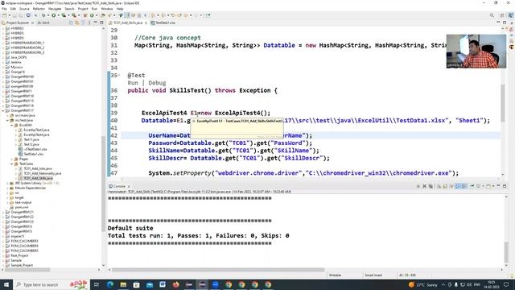Collapse all in Project Explorer toolbar
The image size is (515, 290).
click(72, 23)
